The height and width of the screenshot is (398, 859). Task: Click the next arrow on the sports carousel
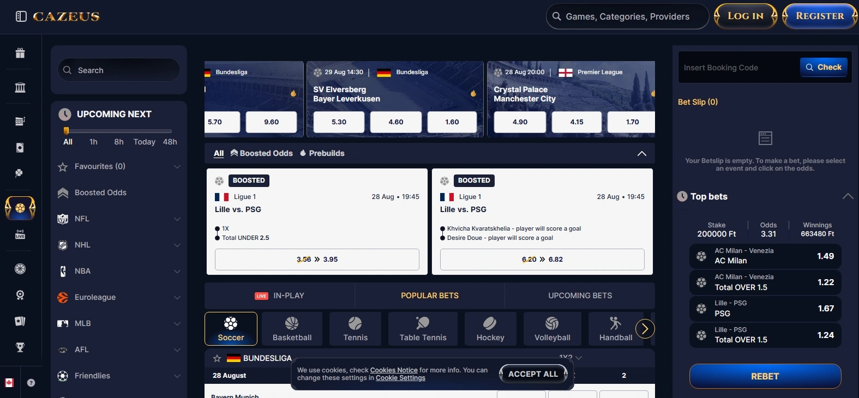coord(645,329)
